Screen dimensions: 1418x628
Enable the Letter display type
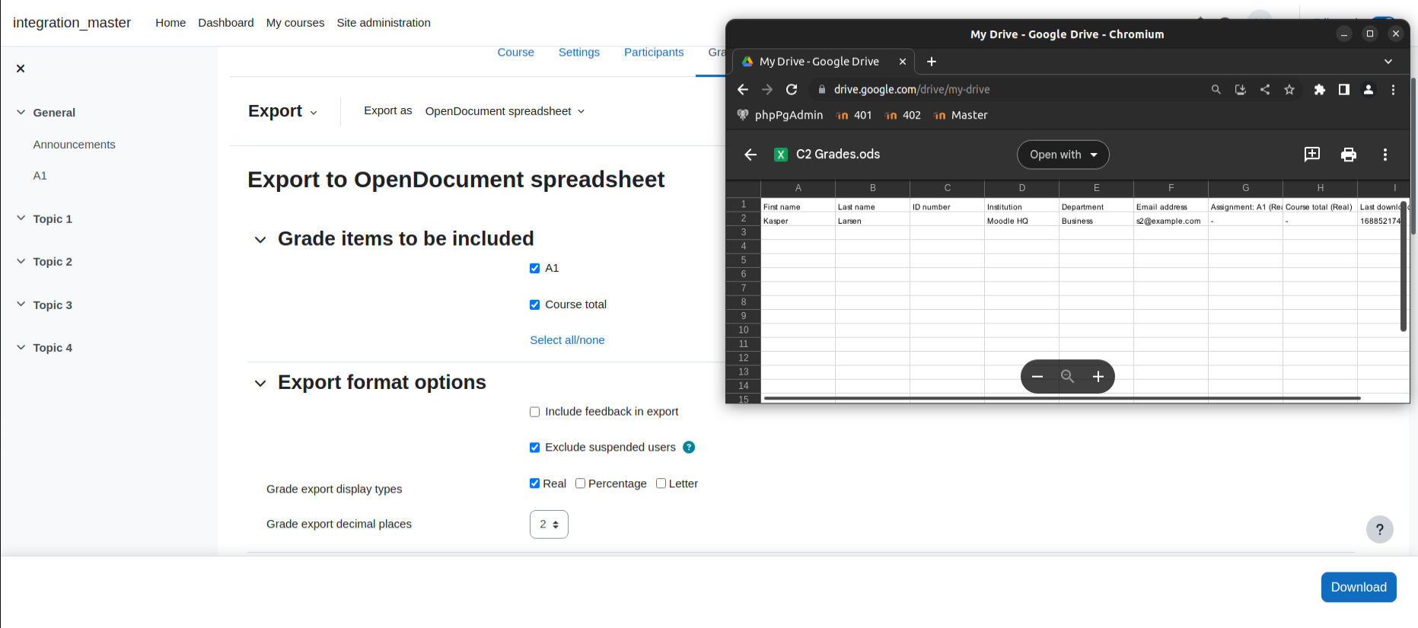pos(661,483)
